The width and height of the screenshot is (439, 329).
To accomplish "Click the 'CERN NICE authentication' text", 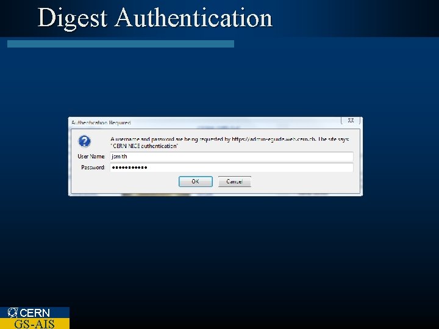I will click(x=144, y=146).
